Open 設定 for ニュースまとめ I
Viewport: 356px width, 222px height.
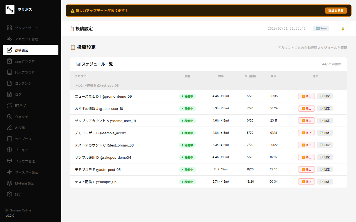coord(325,96)
